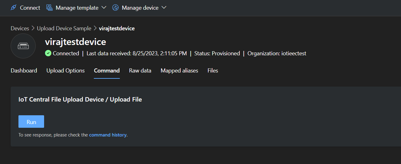The height and width of the screenshot is (164, 401).
Task: Switch to the Dashboard tab
Action: [x=24, y=71]
